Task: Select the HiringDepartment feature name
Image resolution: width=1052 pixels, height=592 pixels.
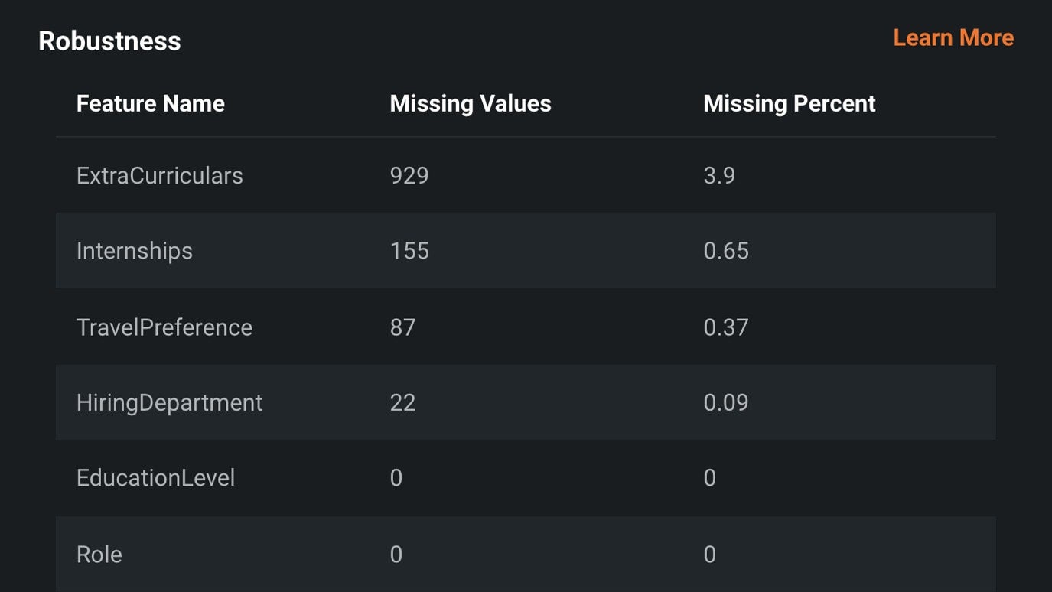Action: pos(170,402)
